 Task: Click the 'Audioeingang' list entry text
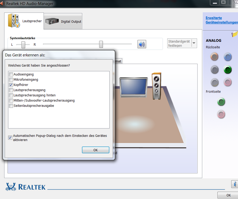click(24, 74)
